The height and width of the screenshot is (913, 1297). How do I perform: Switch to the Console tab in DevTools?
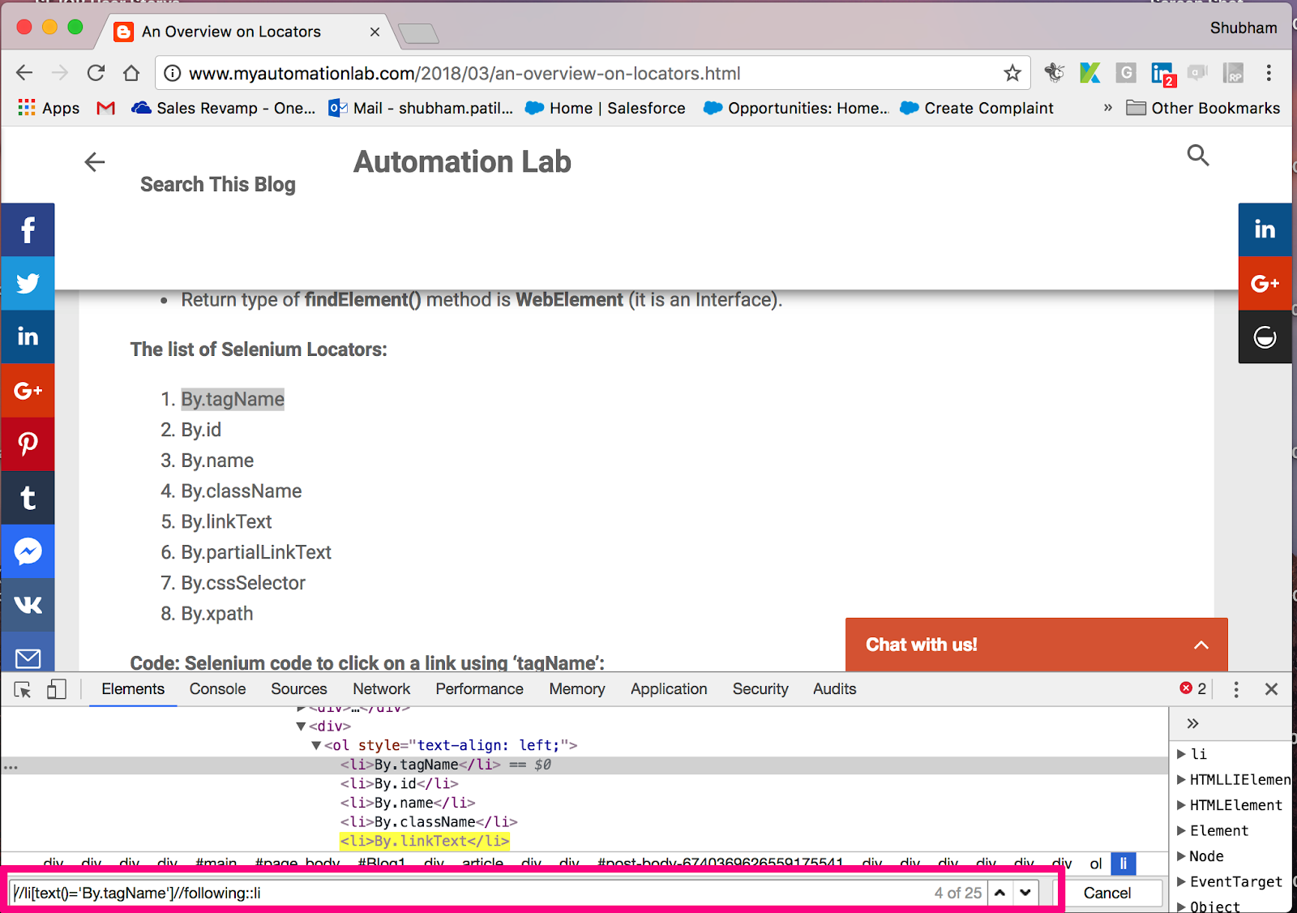[216, 688]
